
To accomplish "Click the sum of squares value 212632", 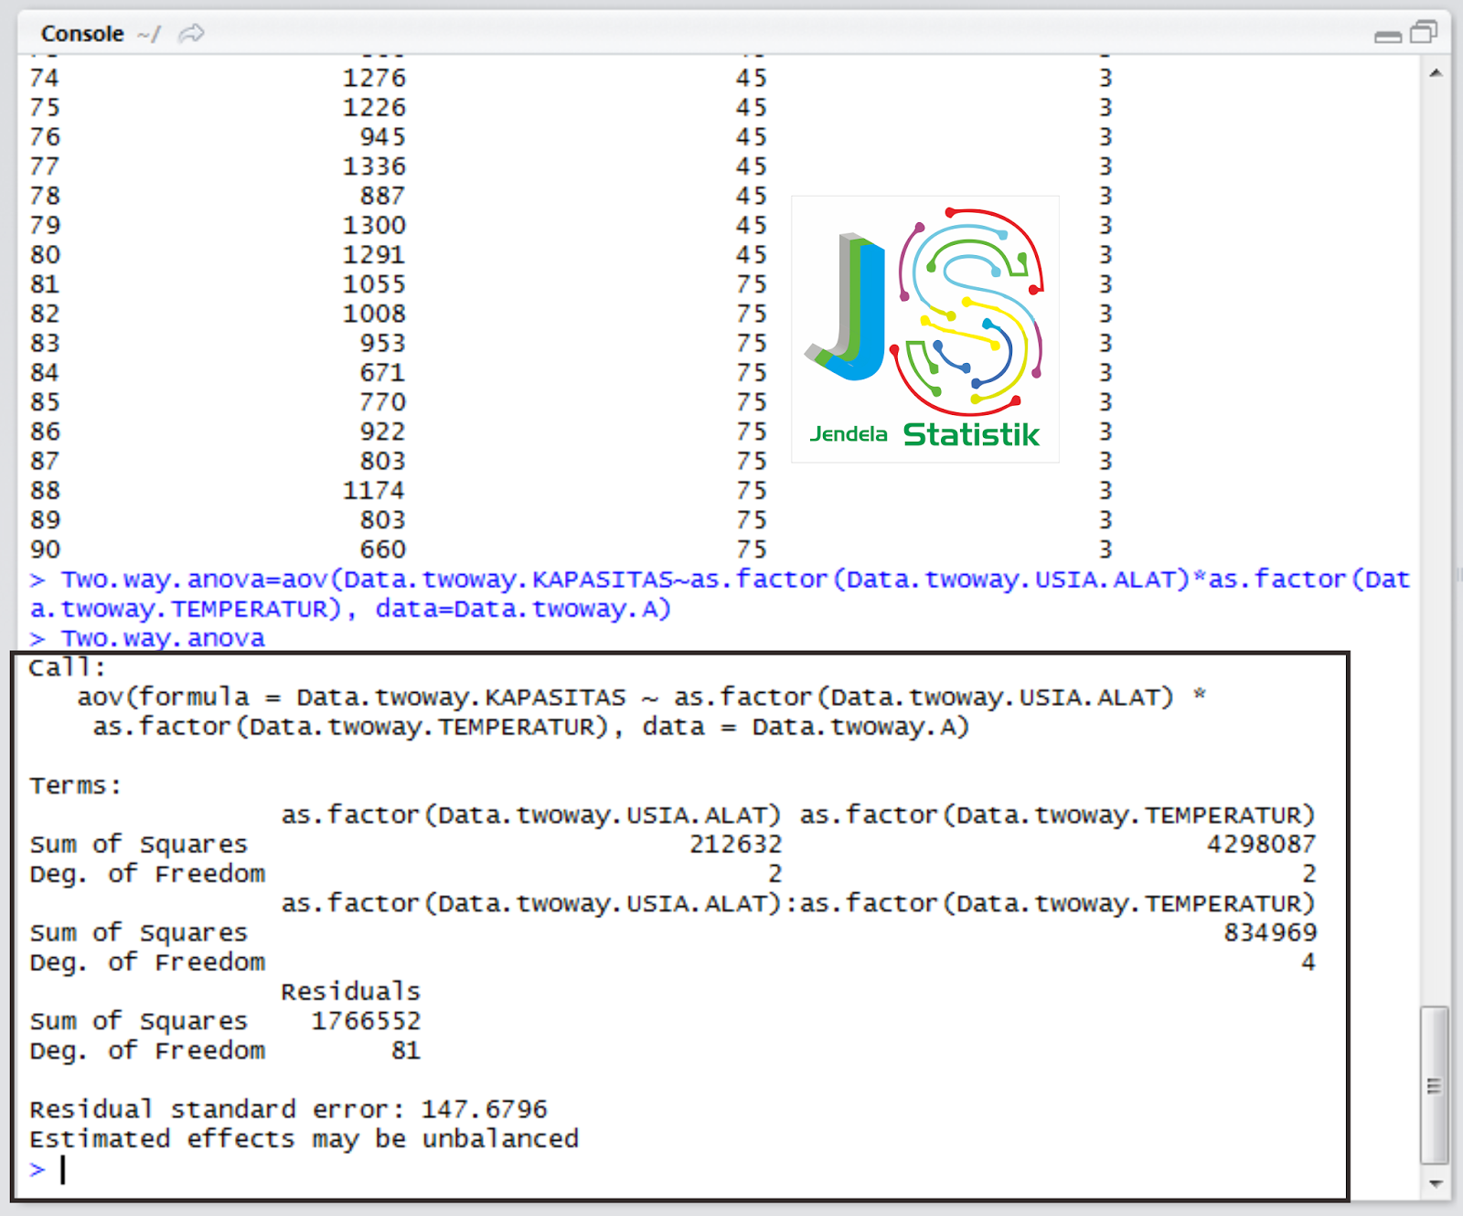I will 736,844.
